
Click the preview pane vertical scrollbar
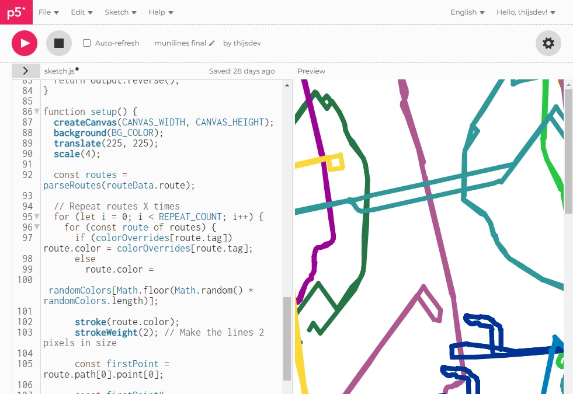[x=568, y=152]
